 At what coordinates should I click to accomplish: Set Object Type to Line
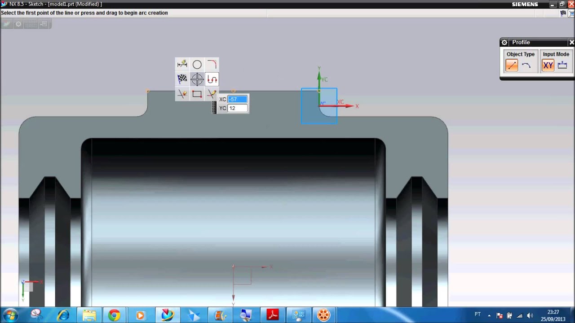pos(512,65)
